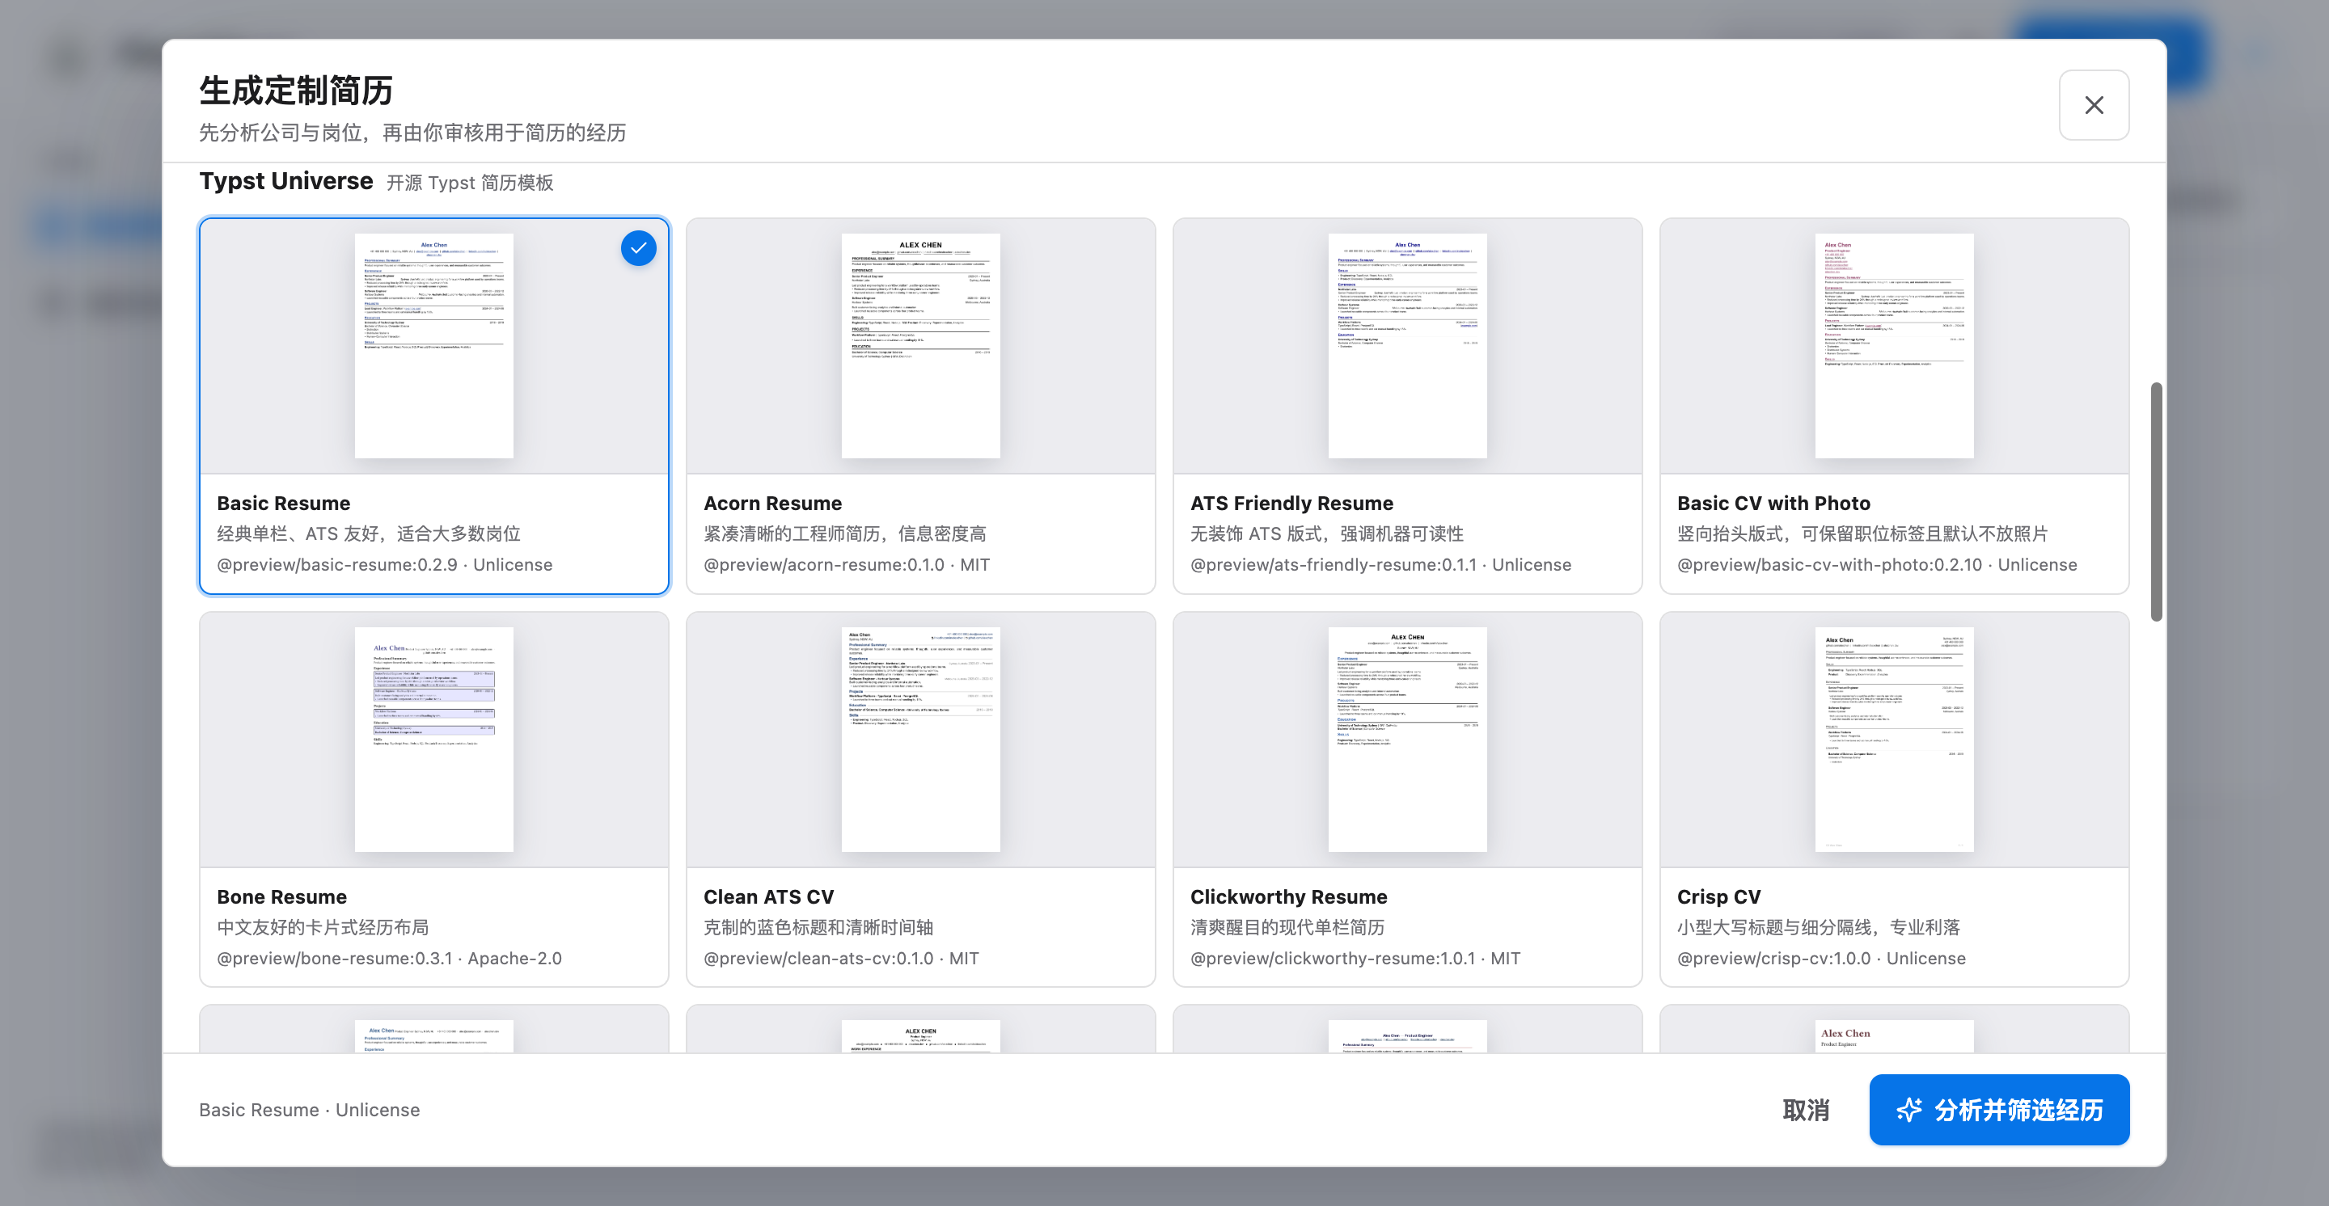2329x1206 pixels.
Task: Select the Acorn Resume template card
Action: (920, 406)
